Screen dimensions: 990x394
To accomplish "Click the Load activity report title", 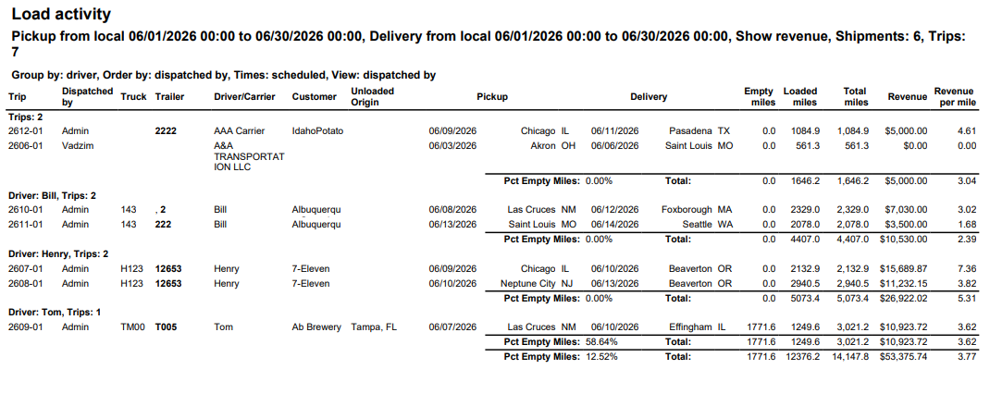I will point(61,14).
